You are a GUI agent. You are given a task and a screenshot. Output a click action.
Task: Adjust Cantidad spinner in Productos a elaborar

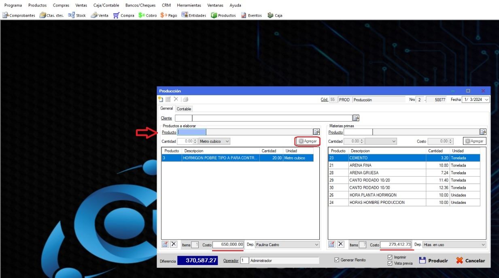tap(195, 141)
